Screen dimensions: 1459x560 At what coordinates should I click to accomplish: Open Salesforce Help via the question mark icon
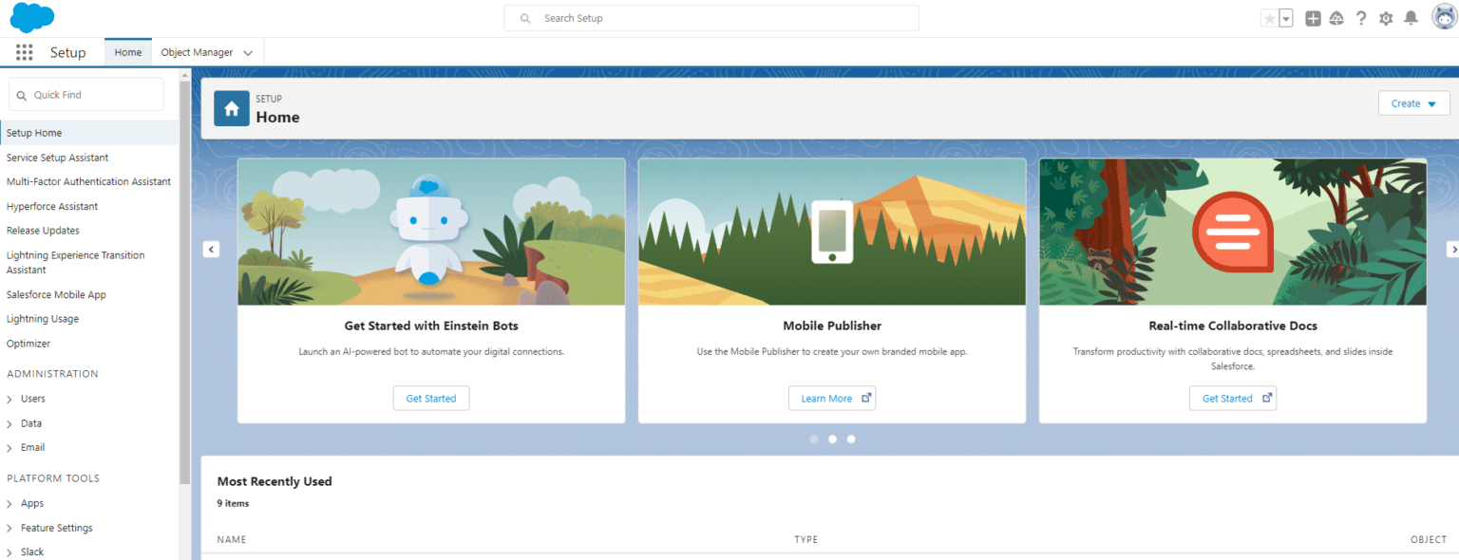(x=1361, y=17)
